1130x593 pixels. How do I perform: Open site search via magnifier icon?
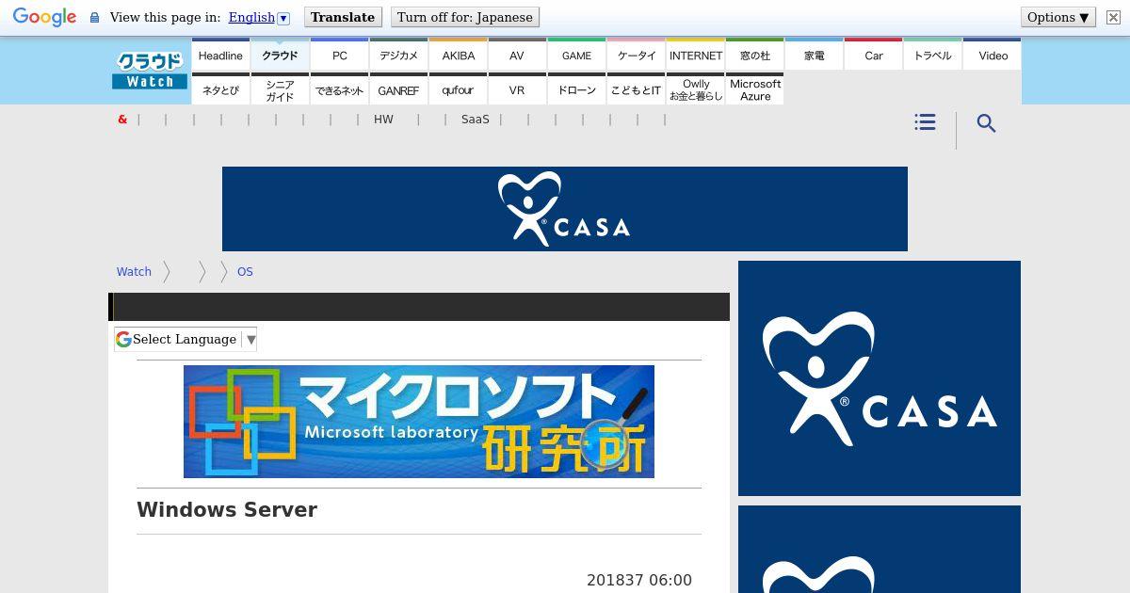tap(986, 123)
